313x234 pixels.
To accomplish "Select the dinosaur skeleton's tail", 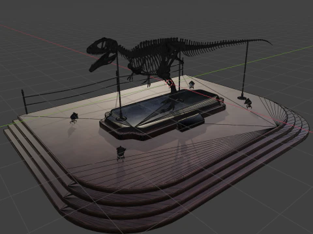I will tap(226, 46).
